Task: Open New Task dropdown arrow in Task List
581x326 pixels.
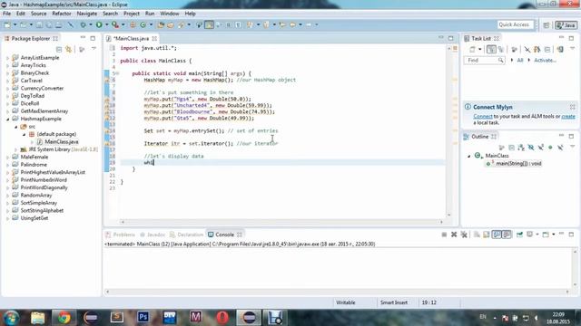Action: [x=480, y=49]
